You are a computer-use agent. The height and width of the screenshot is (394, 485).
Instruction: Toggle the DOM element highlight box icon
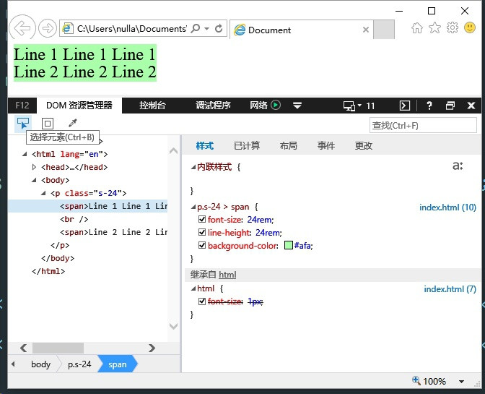tap(47, 124)
